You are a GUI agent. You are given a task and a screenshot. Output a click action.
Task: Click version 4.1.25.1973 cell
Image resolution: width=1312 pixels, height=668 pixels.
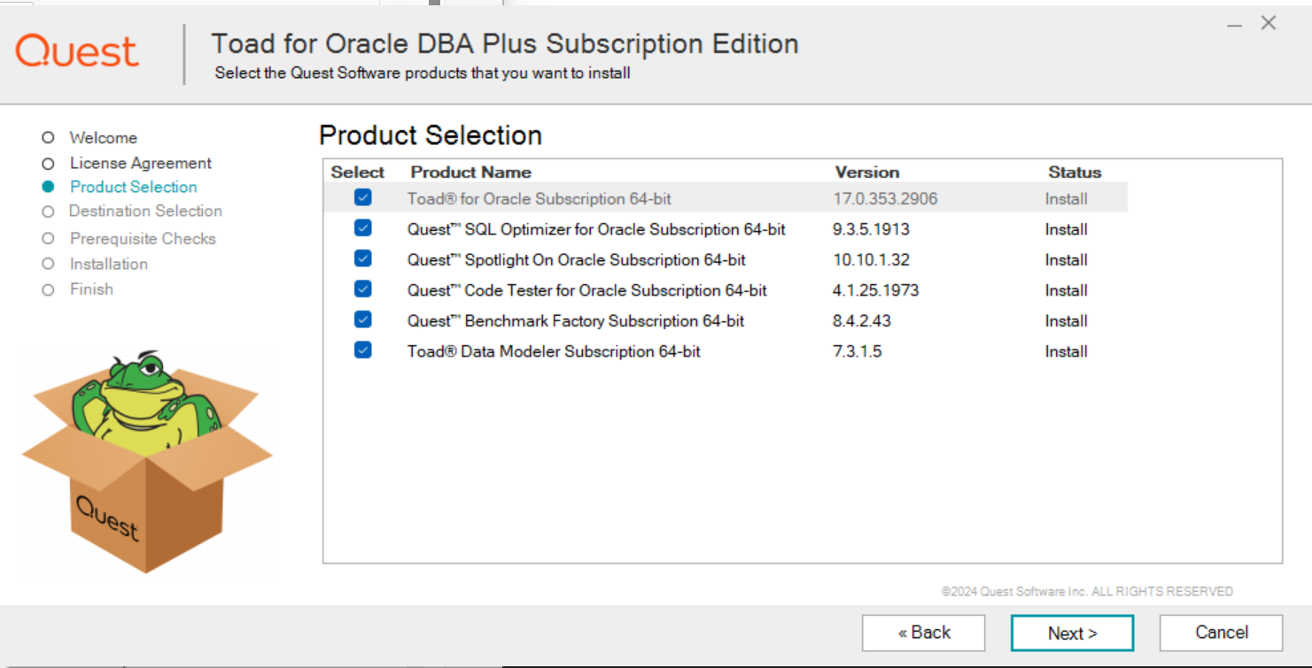[x=876, y=290]
